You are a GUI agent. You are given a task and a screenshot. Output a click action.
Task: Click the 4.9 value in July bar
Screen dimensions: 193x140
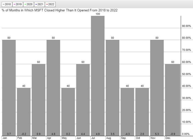click(98, 134)
